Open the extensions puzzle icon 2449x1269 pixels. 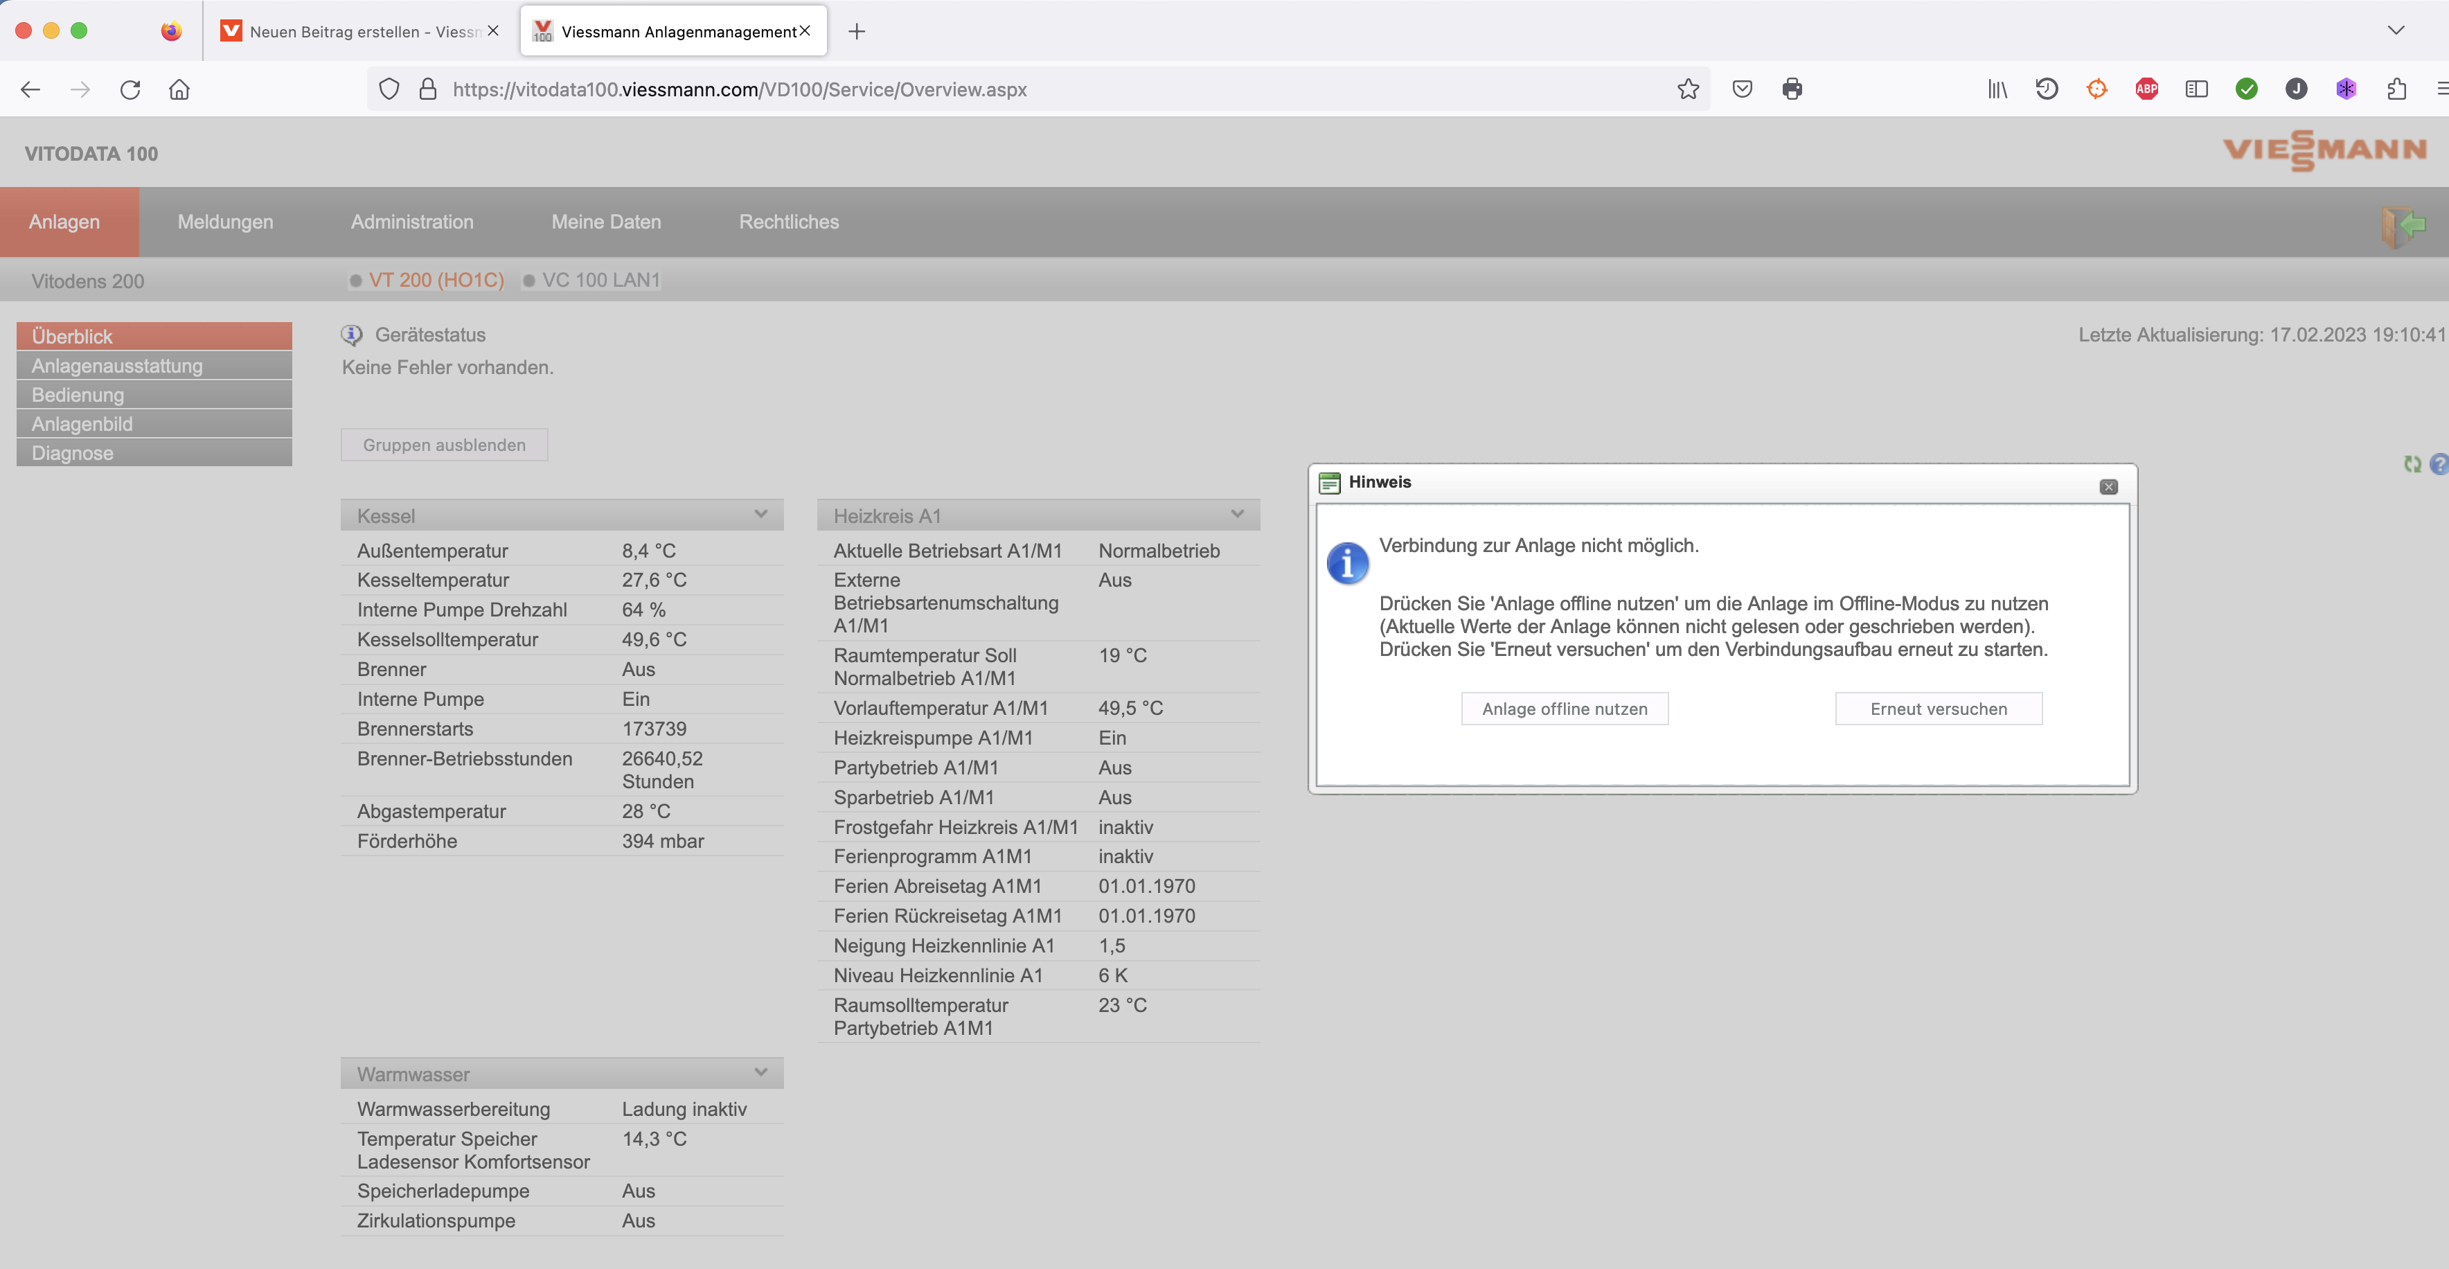click(2396, 89)
